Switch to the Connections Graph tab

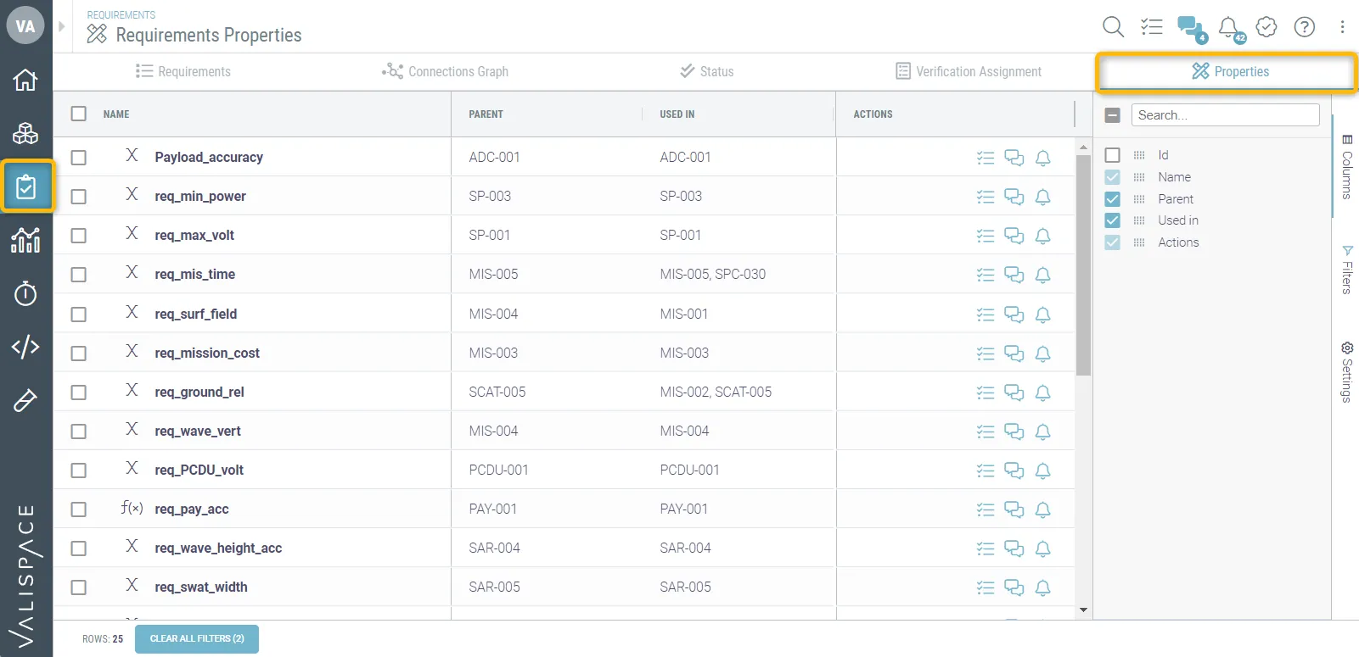point(446,72)
